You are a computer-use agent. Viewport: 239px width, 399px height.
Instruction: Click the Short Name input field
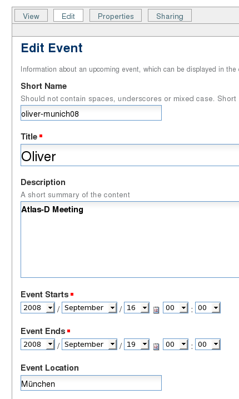91,113
